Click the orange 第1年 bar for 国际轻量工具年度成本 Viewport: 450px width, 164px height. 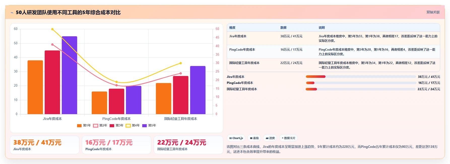(164, 99)
